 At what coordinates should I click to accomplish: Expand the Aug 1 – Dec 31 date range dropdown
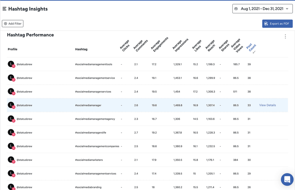pyautogui.click(x=262, y=9)
